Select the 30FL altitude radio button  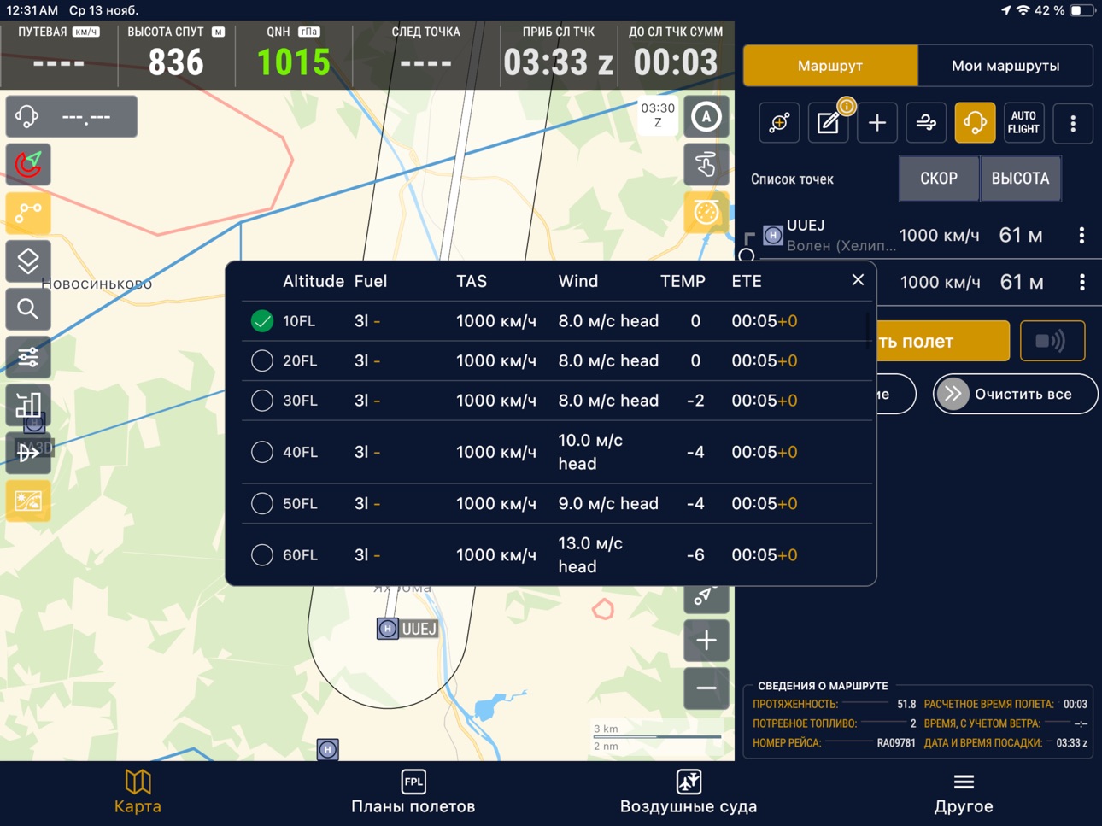(x=262, y=401)
